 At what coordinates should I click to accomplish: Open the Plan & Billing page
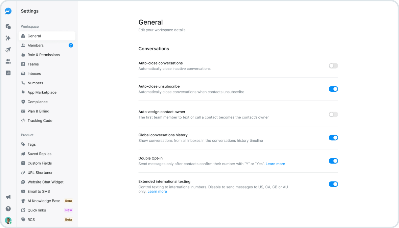click(x=38, y=111)
